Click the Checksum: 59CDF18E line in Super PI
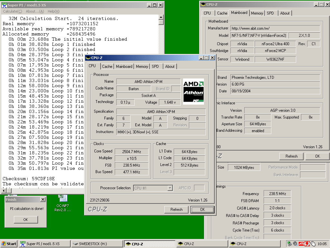Screen dimensions: 330x248 coord(29,179)
